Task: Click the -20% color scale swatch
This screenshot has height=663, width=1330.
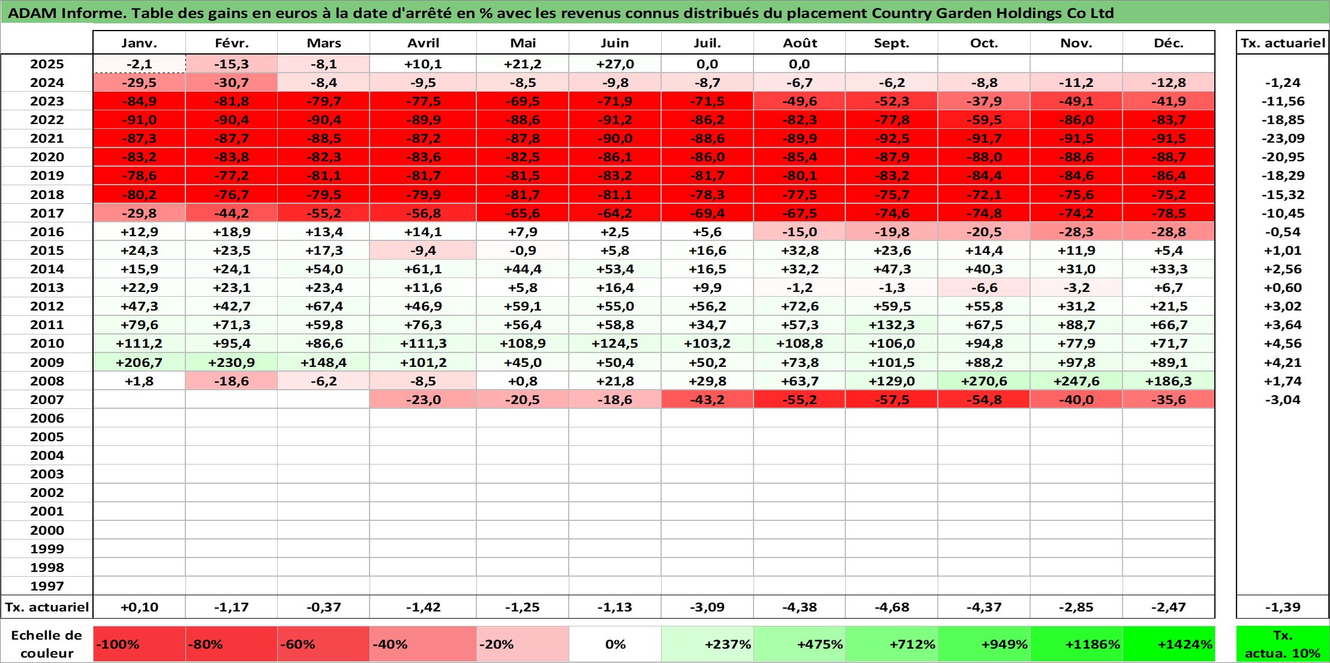Action: 523,644
